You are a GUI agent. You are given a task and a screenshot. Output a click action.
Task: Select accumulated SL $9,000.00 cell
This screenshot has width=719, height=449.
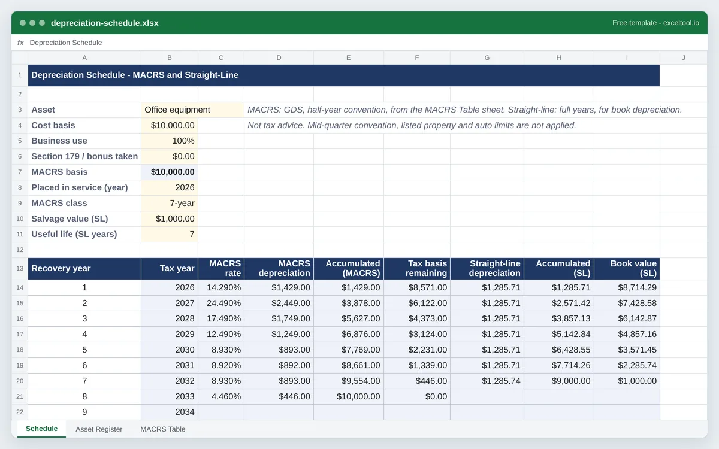(559, 381)
